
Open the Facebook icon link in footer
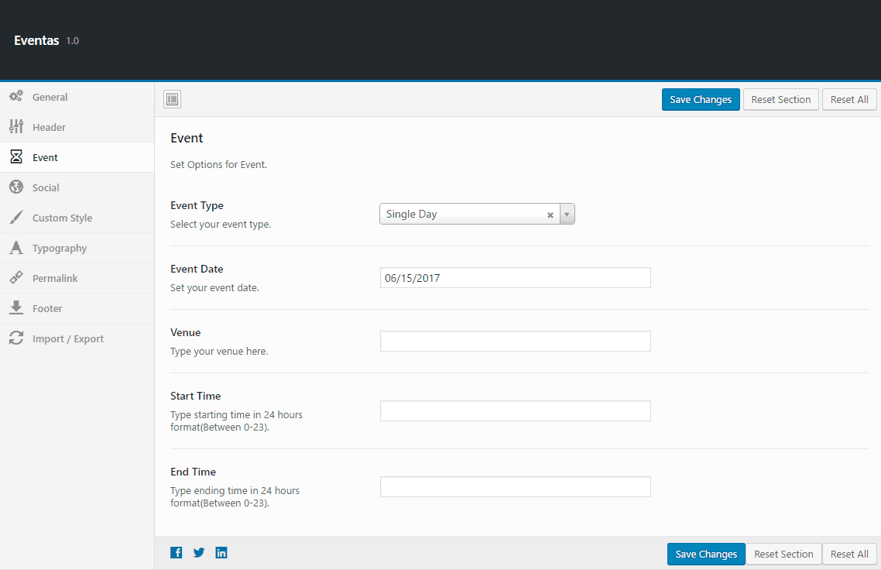[177, 552]
